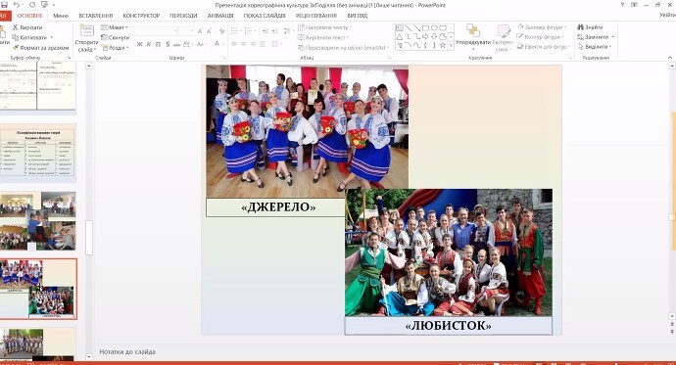Screen dimensions: 676x365
Task: Click the Знайти (find) binoculars icon
Action: (x=581, y=27)
